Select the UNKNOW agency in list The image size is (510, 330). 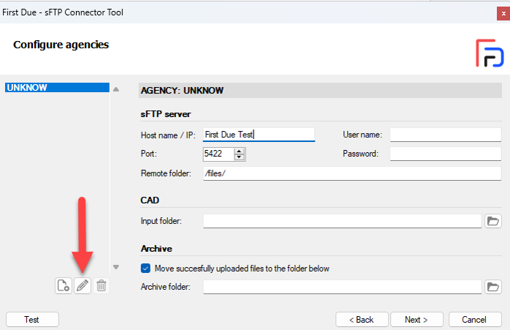[x=57, y=87]
